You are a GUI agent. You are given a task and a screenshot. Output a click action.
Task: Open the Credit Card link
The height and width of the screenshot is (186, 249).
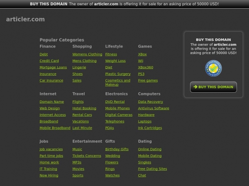click(49, 61)
